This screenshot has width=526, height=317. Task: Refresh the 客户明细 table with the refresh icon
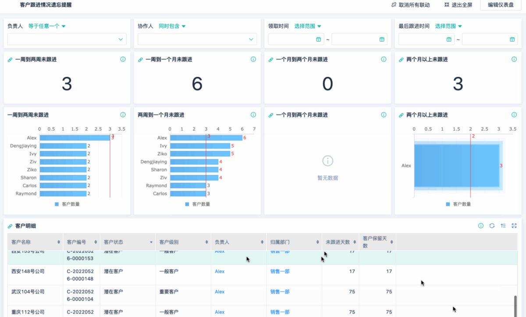point(492,226)
